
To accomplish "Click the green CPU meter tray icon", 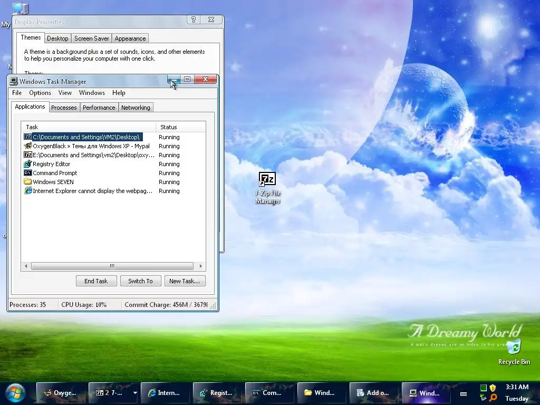I will click(483, 388).
